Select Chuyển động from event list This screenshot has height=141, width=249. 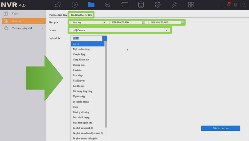click(x=79, y=54)
